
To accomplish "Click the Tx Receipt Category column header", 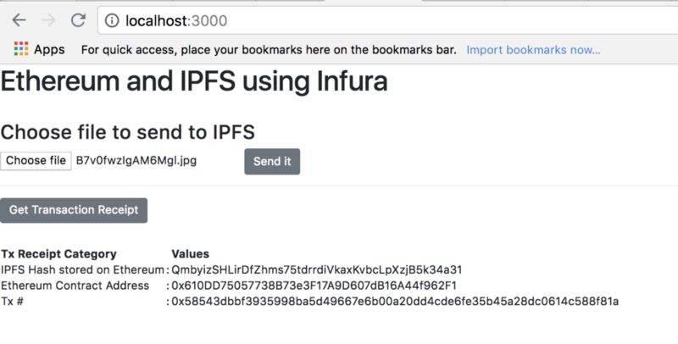I will pyautogui.click(x=58, y=254).
